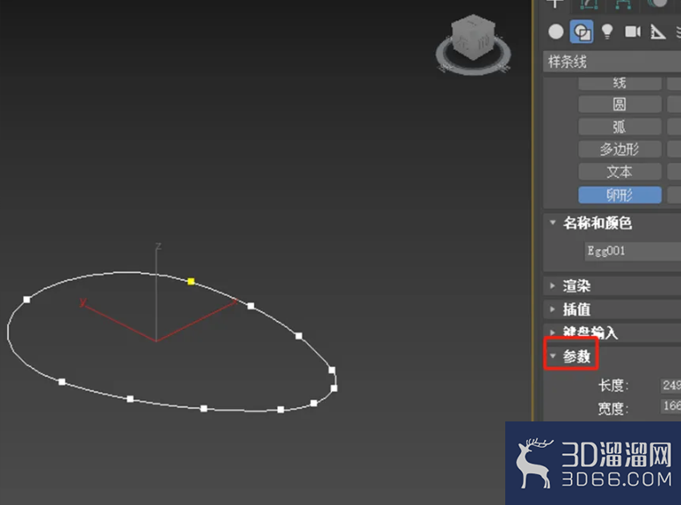681x505 pixels.
Task: Click the 长度: label text
Action: 612,385
